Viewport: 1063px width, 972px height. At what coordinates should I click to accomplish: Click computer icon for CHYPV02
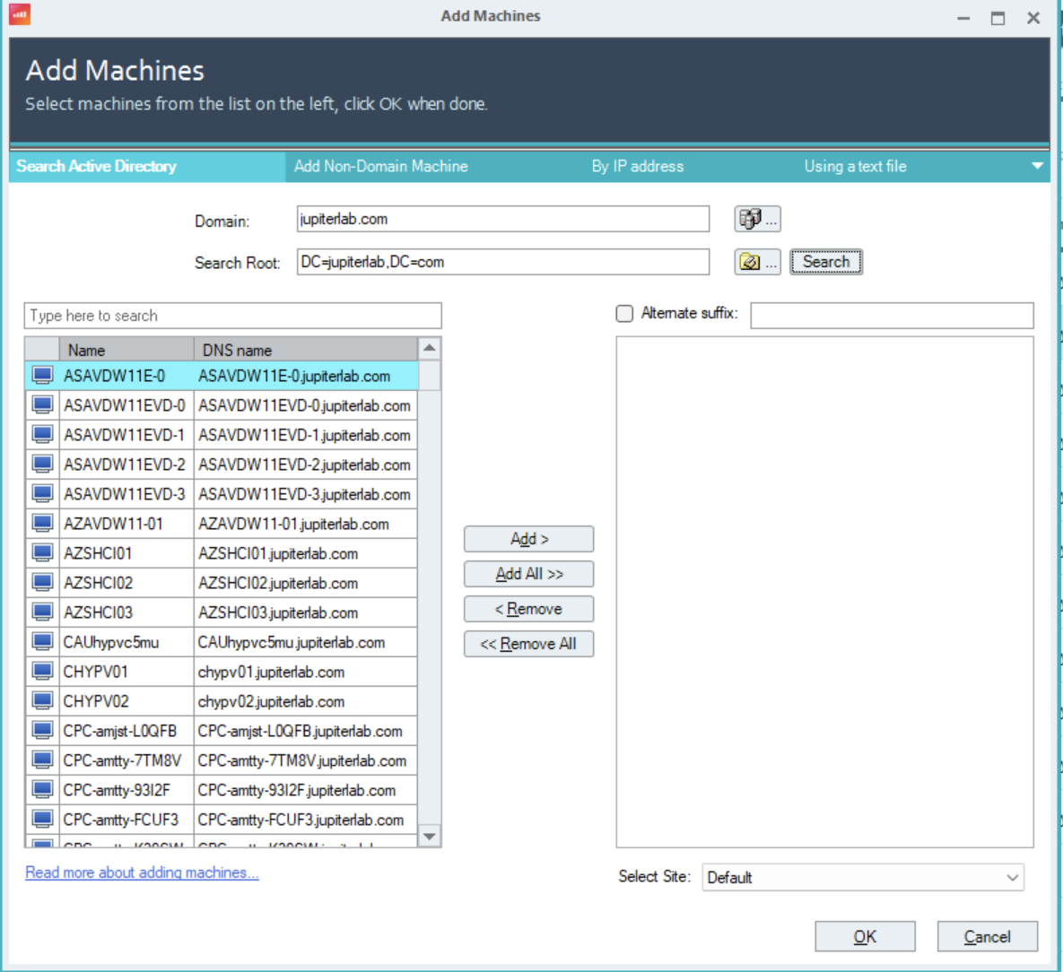click(43, 701)
